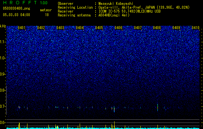
Task: Click the 0405 time marker
Action: (x=99, y=27)
